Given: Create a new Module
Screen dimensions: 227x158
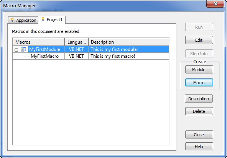Looking at the screenshot, I should (x=199, y=70).
